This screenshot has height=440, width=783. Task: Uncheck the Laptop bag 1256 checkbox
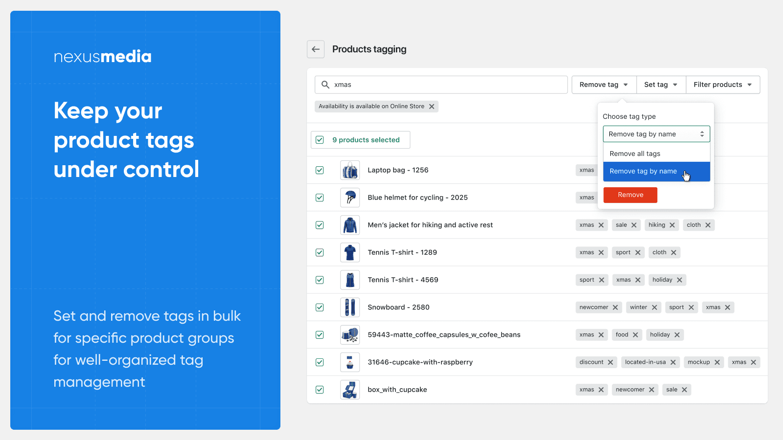(320, 170)
